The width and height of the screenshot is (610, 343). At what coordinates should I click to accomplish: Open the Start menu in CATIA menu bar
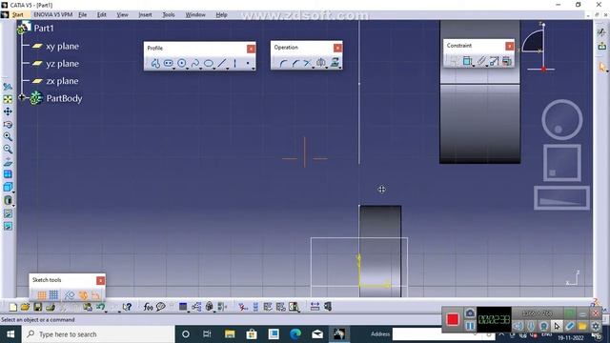(x=18, y=15)
